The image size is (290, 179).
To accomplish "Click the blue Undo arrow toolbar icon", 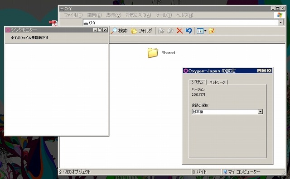I will [188, 31].
